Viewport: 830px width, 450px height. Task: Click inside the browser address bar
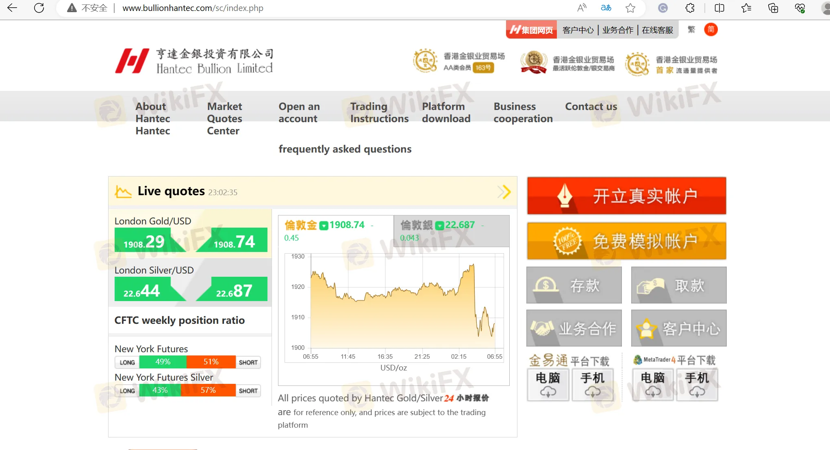click(193, 8)
